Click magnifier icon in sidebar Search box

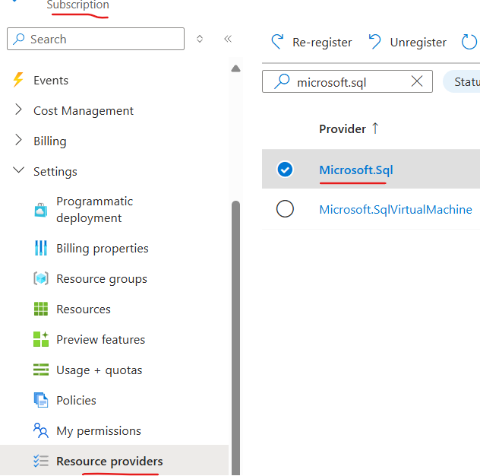(x=19, y=39)
